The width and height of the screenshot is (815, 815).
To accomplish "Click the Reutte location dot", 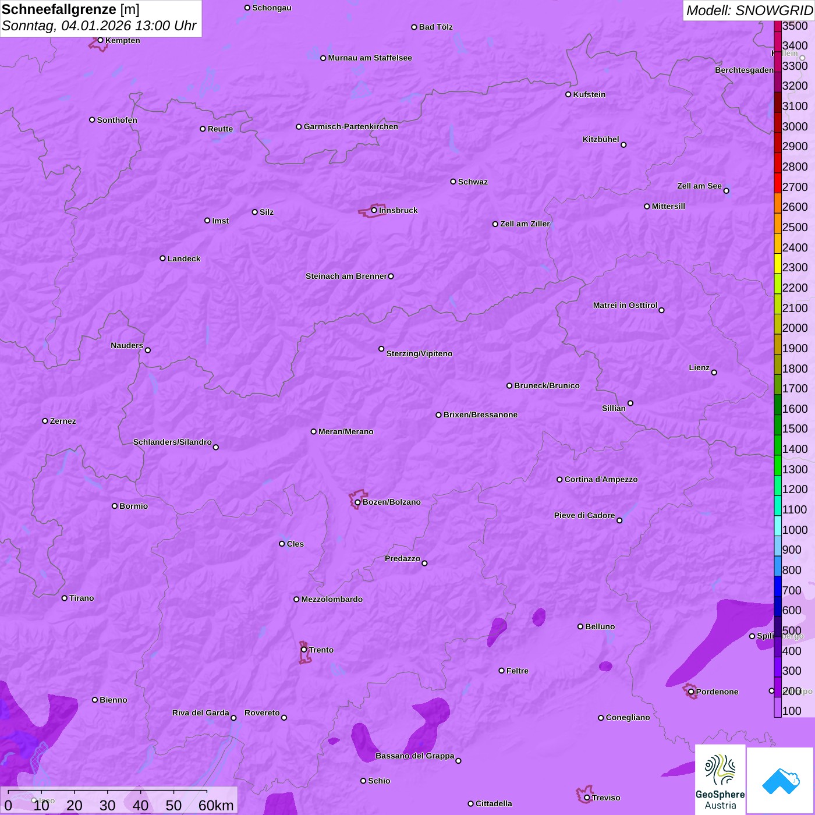I will click(x=203, y=129).
